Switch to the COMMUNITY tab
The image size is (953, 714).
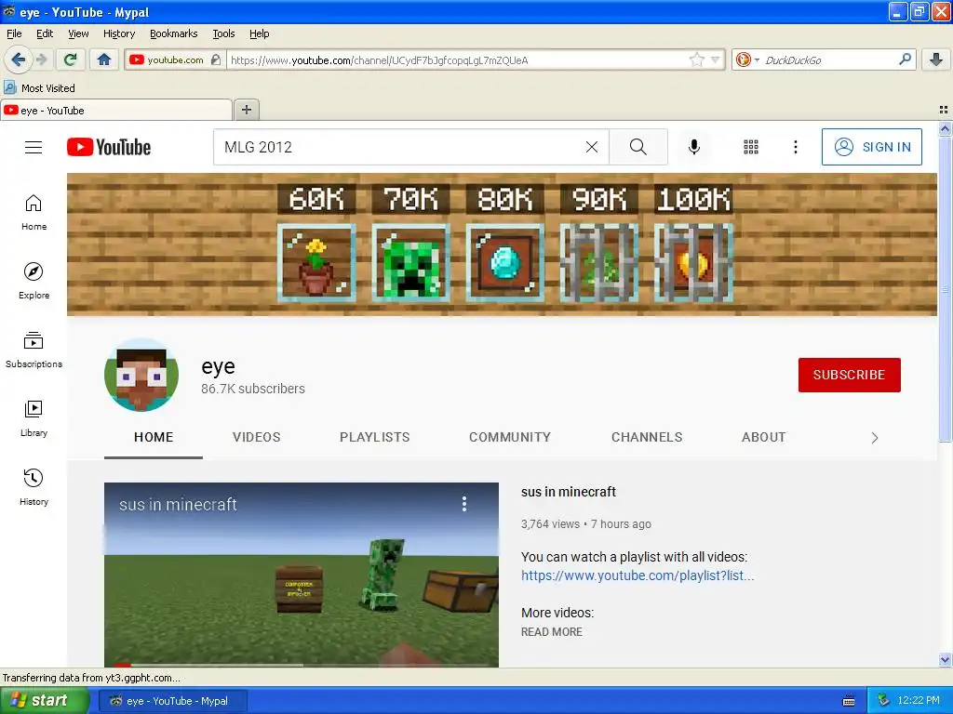(509, 437)
